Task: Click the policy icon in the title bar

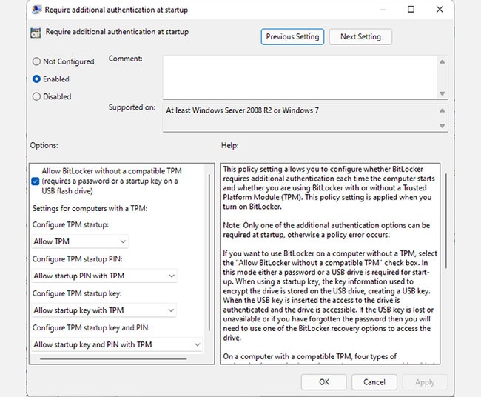Action: coord(36,10)
